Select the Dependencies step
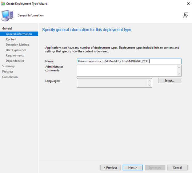Viewport: 192px width, 173px height. coord(15,61)
